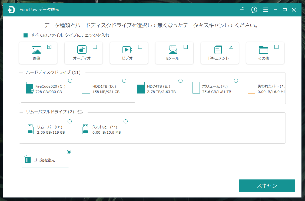Start scanning with the スキャン button
Viewport: 305px width, 201px height.
coord(267,186)
